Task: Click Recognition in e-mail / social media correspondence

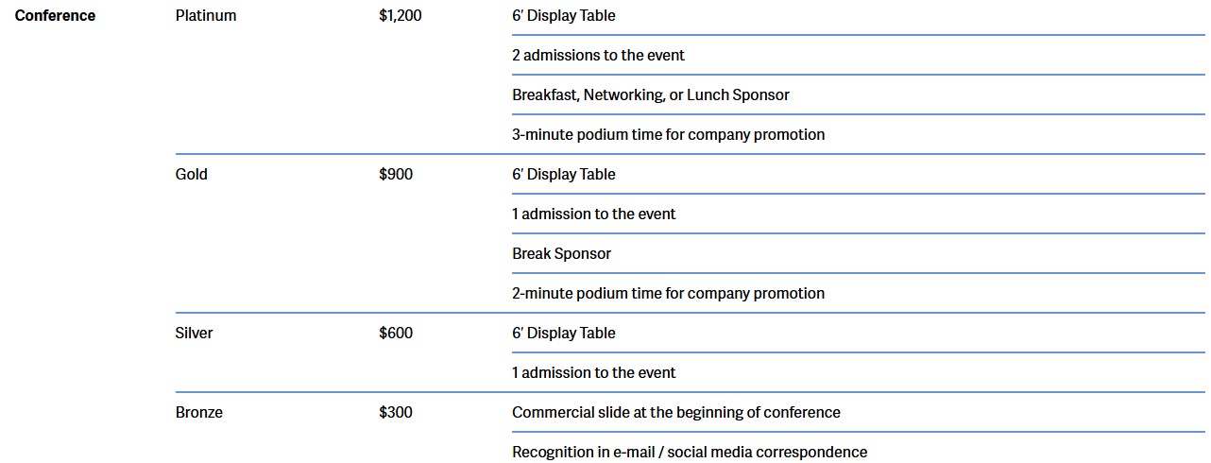Action: (690, 453)
